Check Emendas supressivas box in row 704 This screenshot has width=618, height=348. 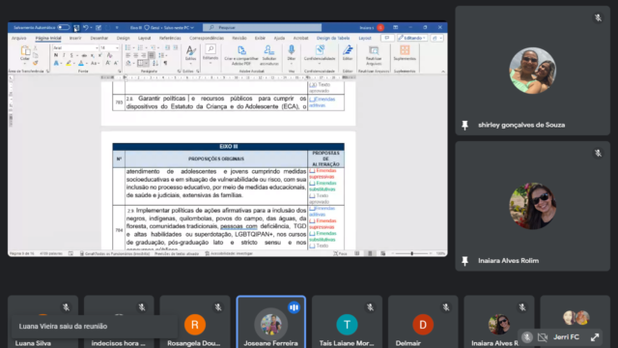pyautogui.click(x=312, y=221)
